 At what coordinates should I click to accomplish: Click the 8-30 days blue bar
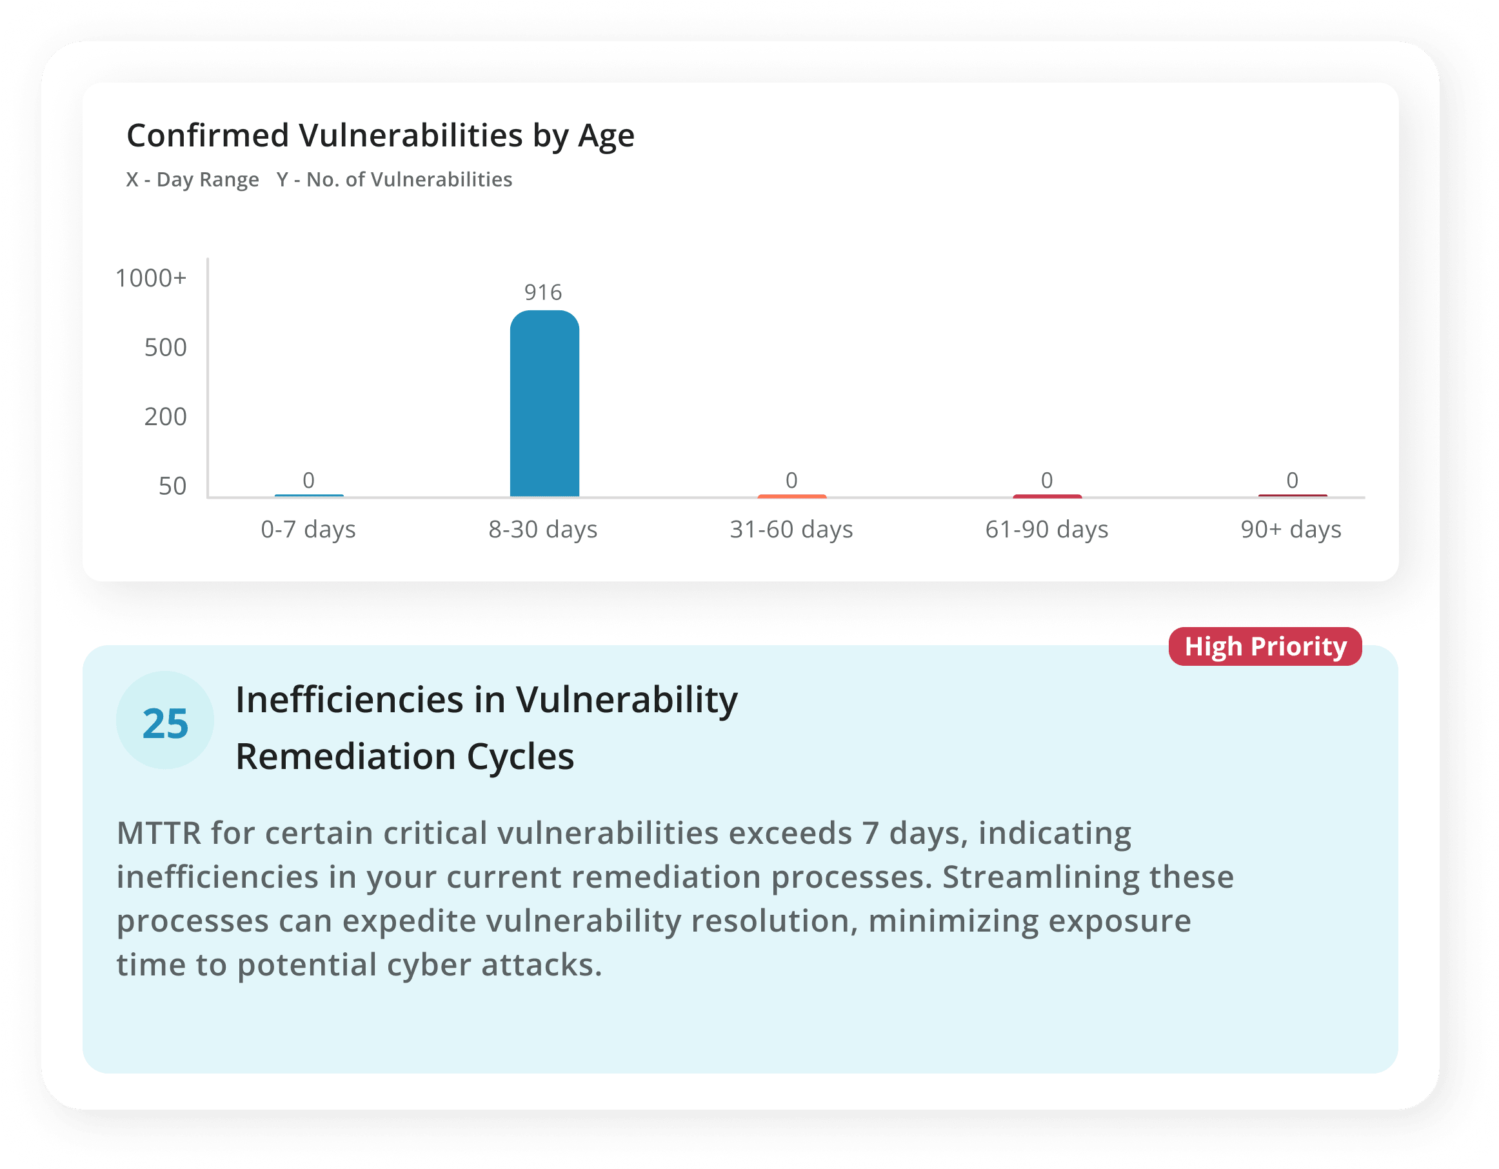click(x=544, y=404)
